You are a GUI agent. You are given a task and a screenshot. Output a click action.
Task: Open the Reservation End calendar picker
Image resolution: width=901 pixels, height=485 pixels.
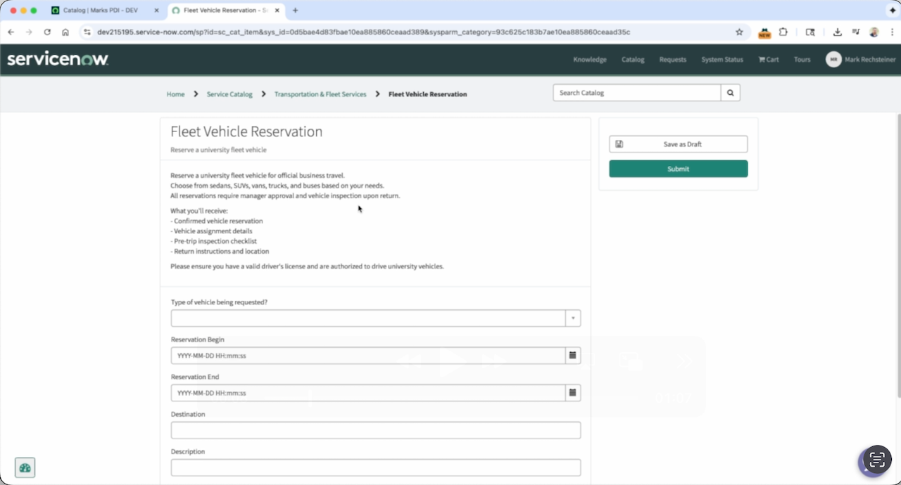(x=572, y=393)
